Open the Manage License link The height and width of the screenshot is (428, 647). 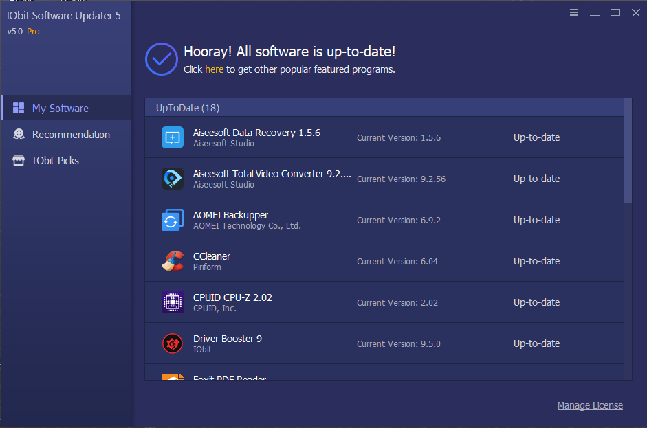pyautogui.click(x=590, y=406)
